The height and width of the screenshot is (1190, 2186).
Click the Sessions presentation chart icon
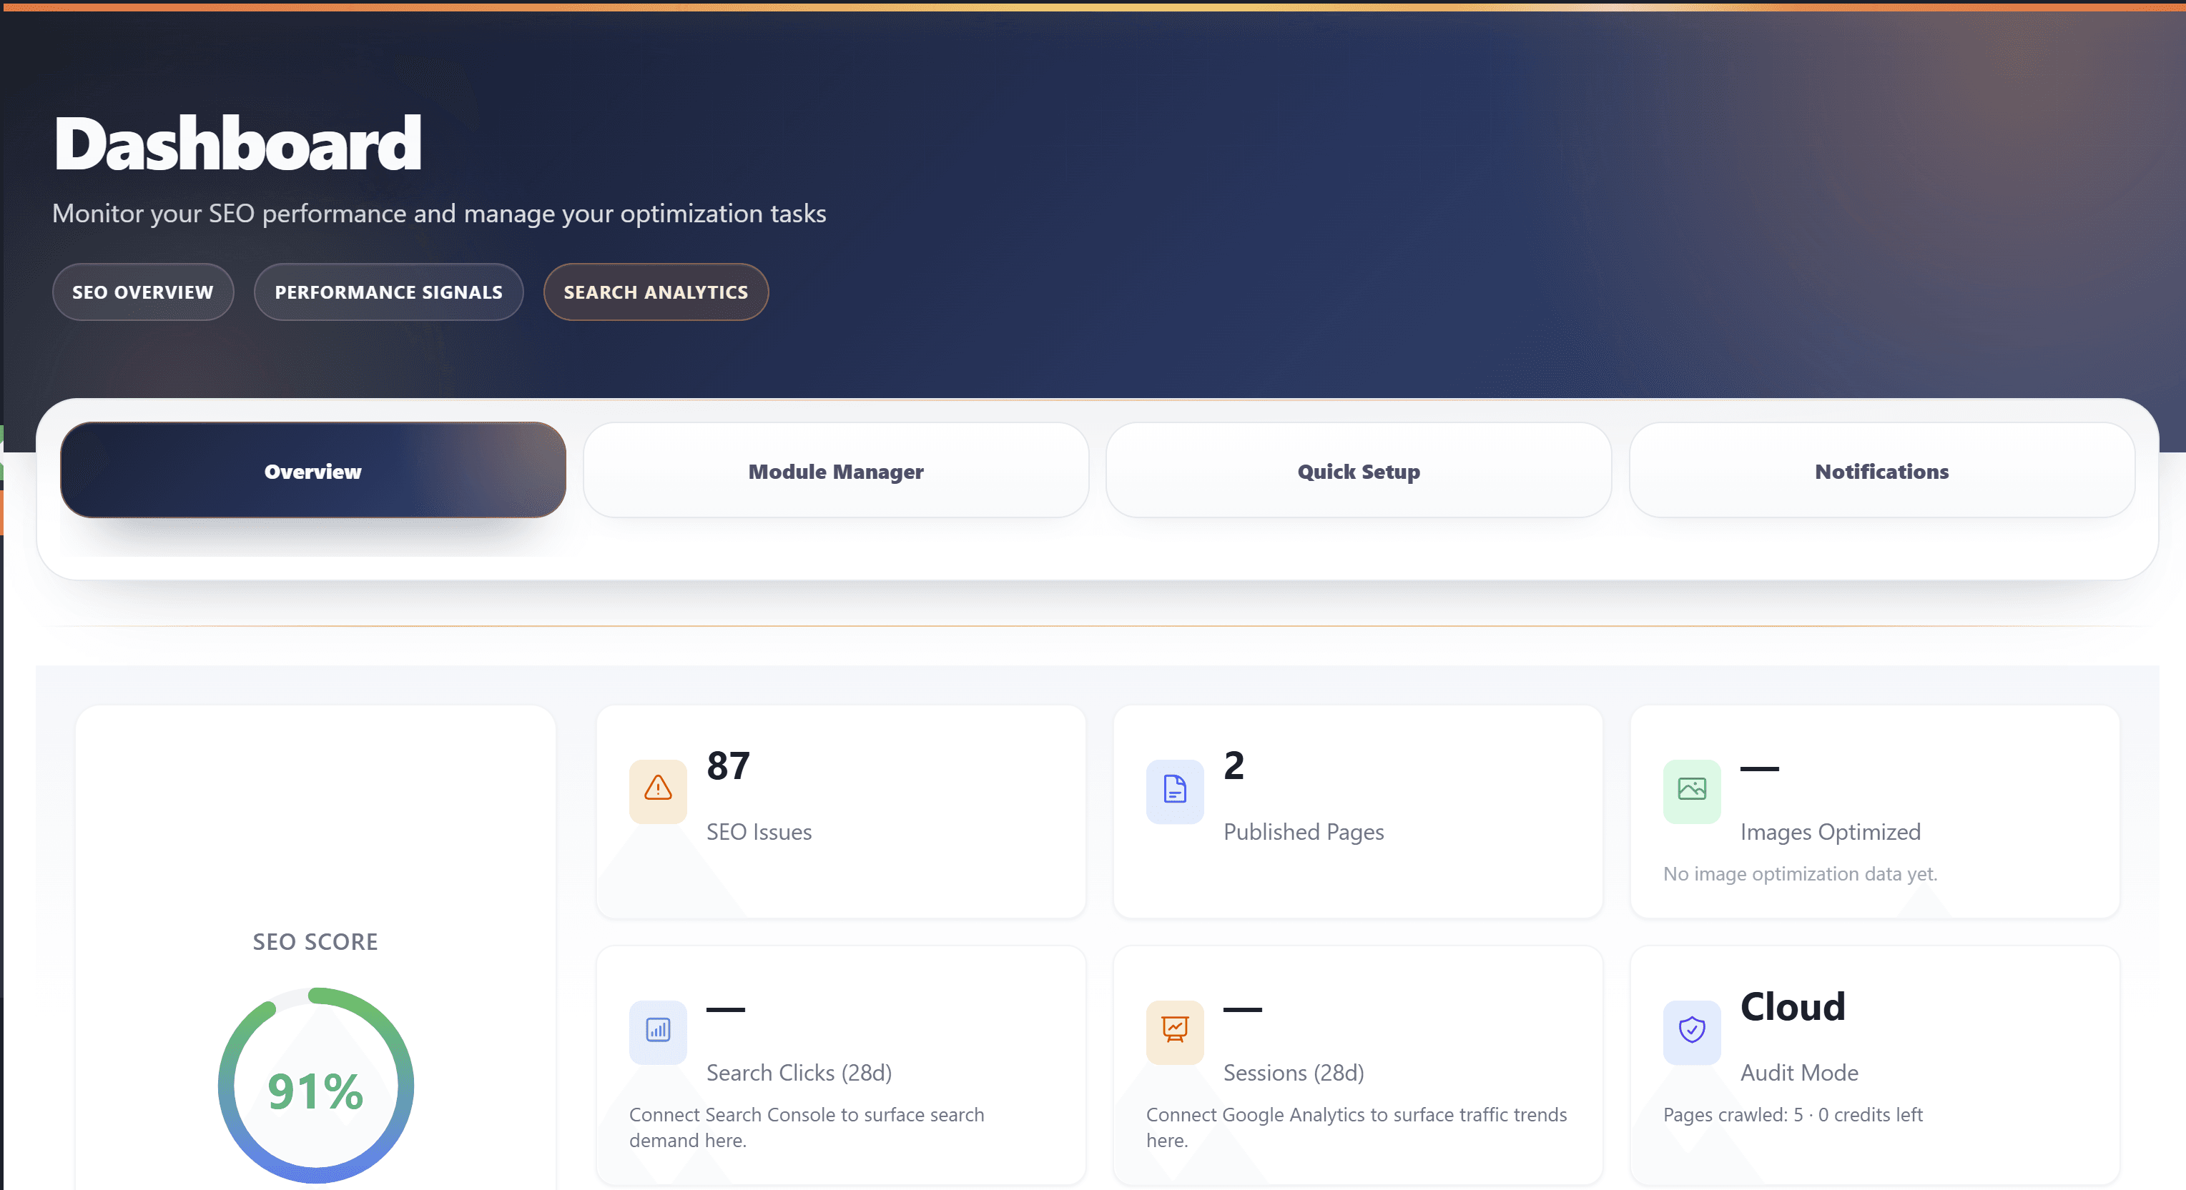pos(1176,1031)
